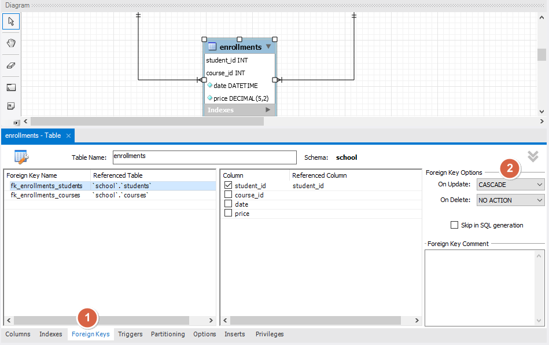Viewport: 549px width, 345px height.
Task: Open the Columns tab
Action: (x=18, y=334)
